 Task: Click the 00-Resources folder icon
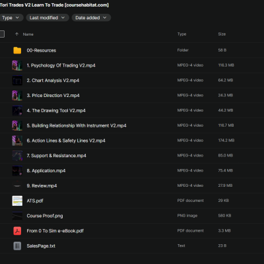(17, 50)
